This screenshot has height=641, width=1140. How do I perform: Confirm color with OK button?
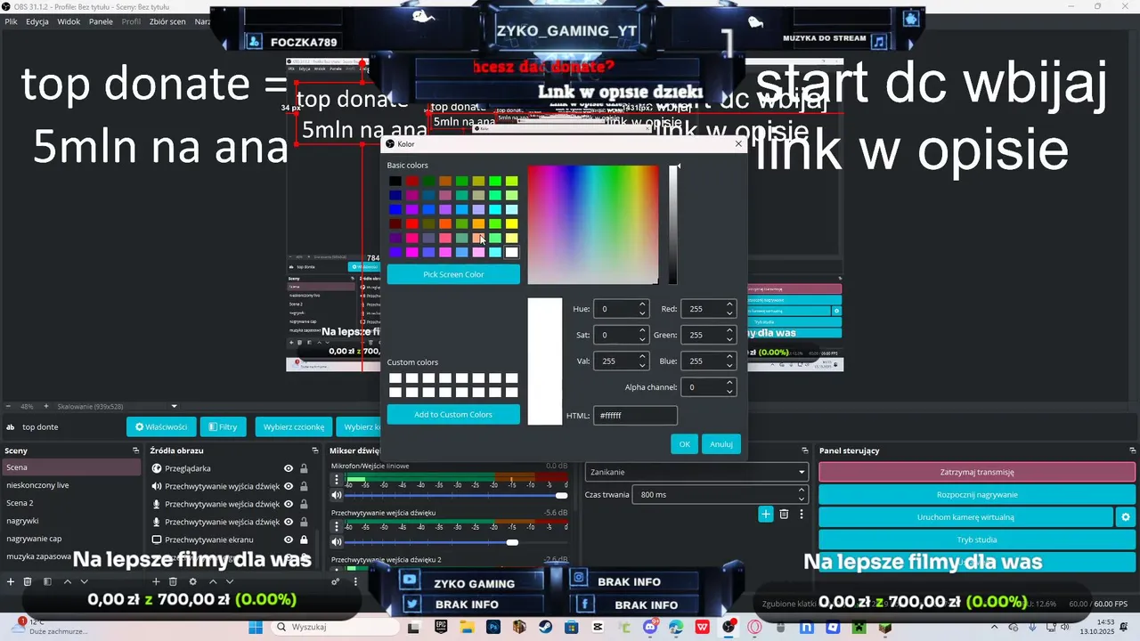point(684,443)
